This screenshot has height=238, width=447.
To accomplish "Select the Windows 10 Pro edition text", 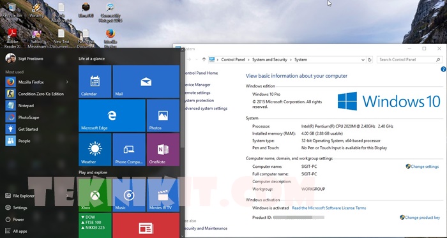I will click(266, 94).
